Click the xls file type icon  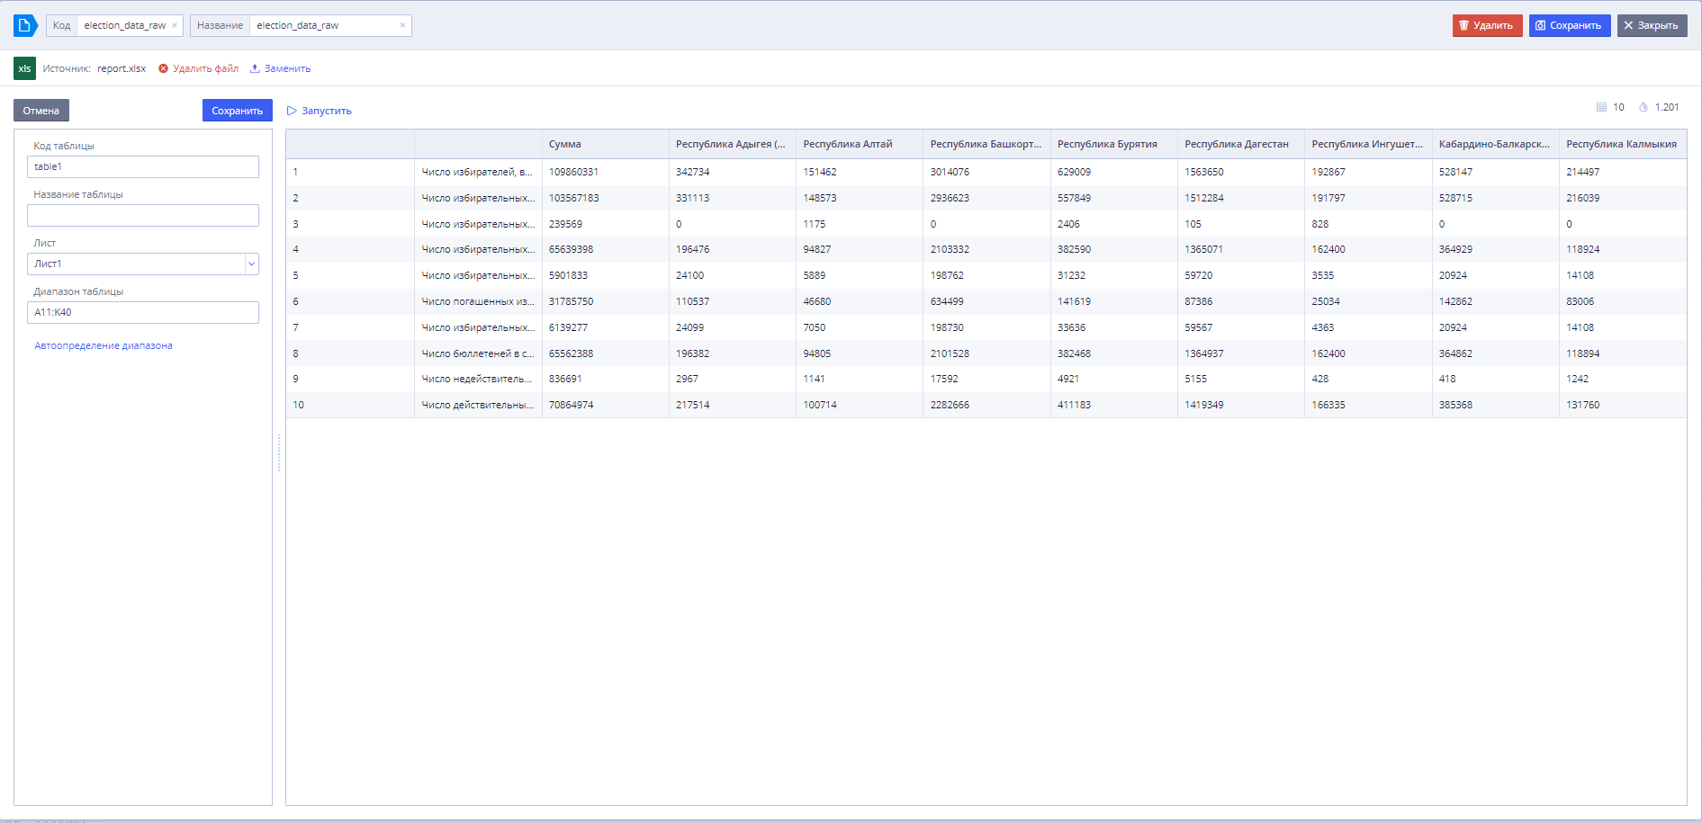(x=24, y=68)
